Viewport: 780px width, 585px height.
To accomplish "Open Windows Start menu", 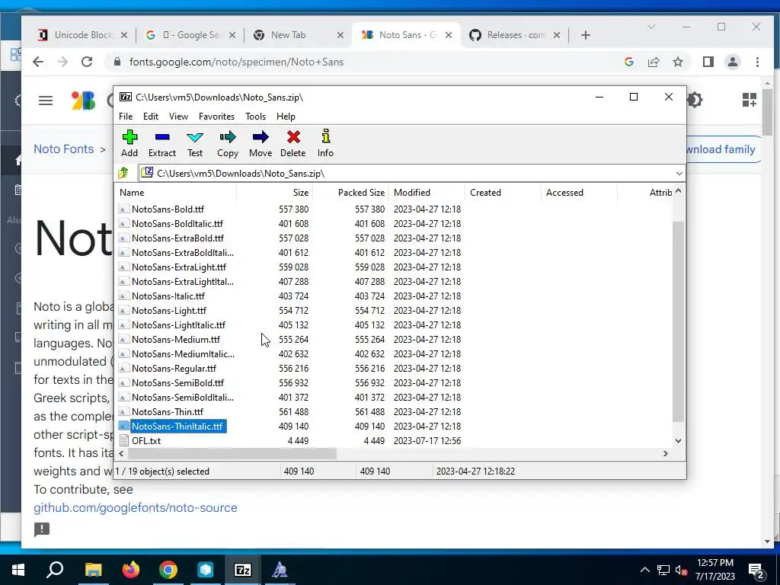I will [x=18, y=570].
